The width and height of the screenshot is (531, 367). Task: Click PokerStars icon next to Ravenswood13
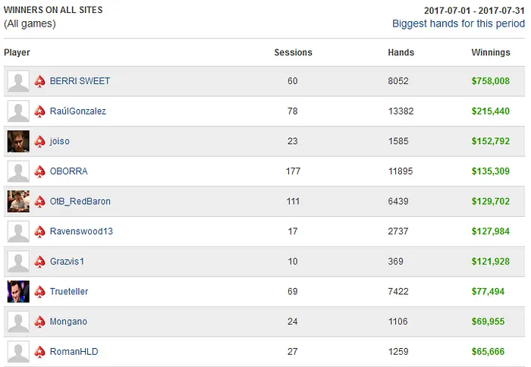point(40,231)
